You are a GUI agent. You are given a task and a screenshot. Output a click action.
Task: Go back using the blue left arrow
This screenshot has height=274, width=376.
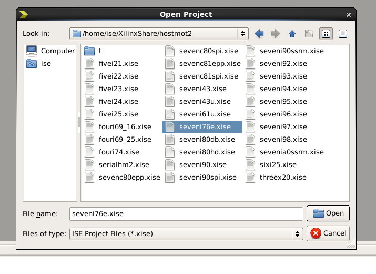pos(259,34)
